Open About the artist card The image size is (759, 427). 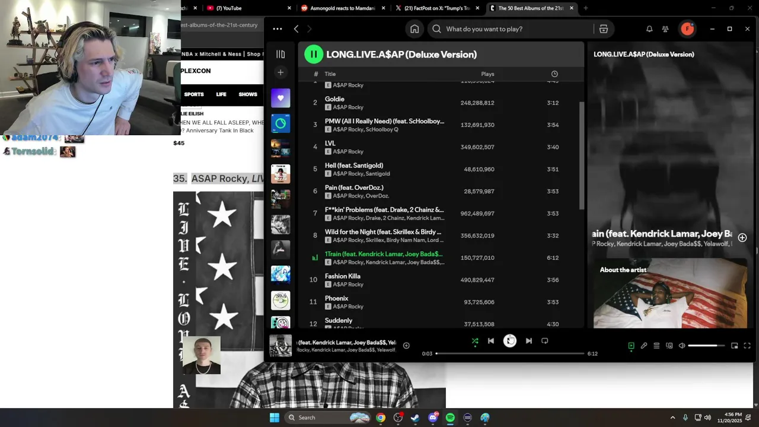670,294
